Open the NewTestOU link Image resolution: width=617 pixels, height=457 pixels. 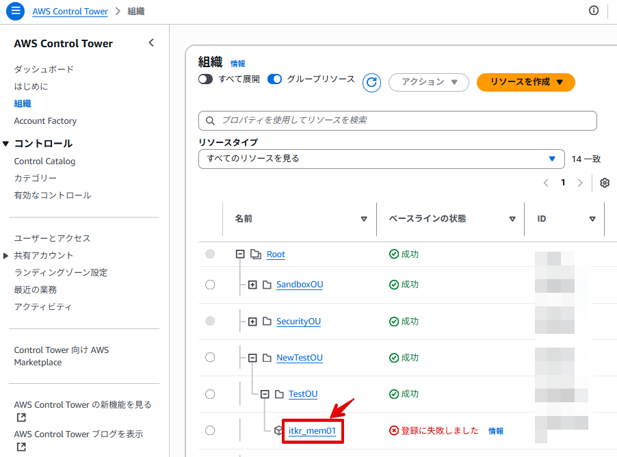pyautogui.click(x=300, y=358)
